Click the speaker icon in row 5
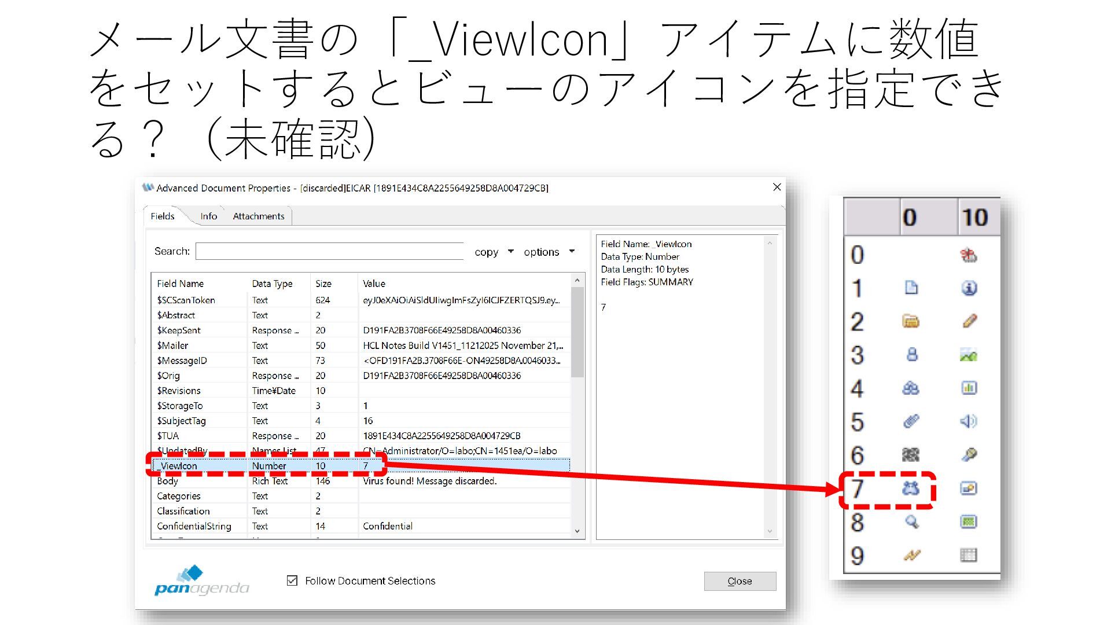This screenshot has width=1111, height=625. tap(969, 421)
